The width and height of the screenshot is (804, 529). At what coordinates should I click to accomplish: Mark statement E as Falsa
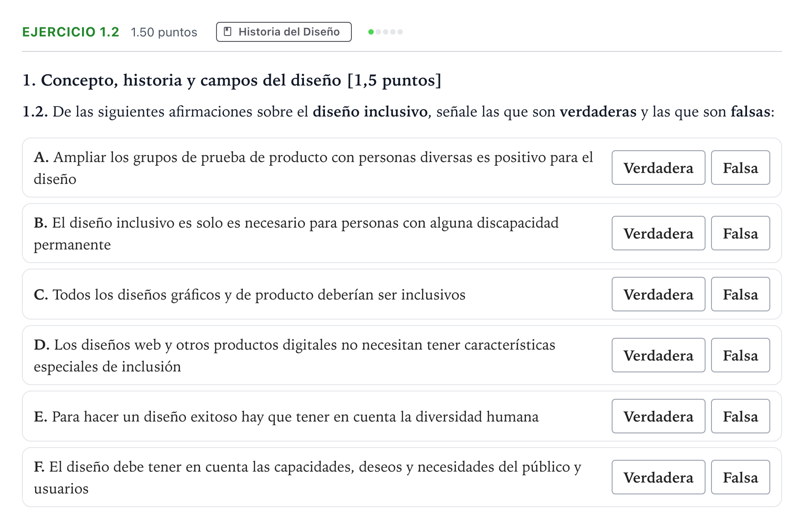pos(740,416)
